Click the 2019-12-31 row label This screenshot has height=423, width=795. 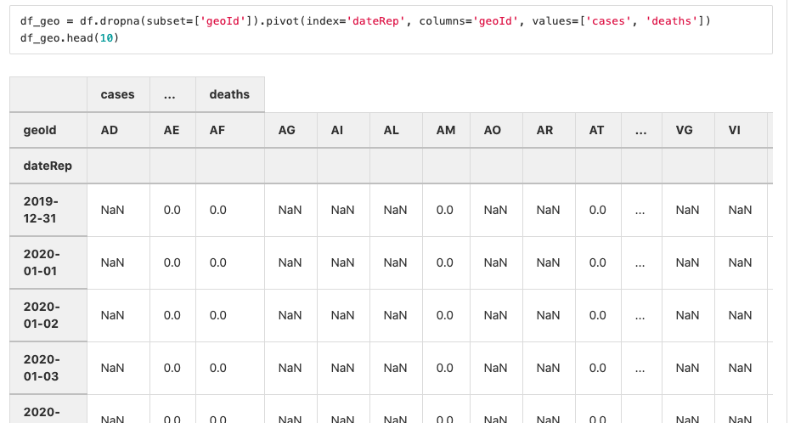pyautogui.click(x=48, y=210)
